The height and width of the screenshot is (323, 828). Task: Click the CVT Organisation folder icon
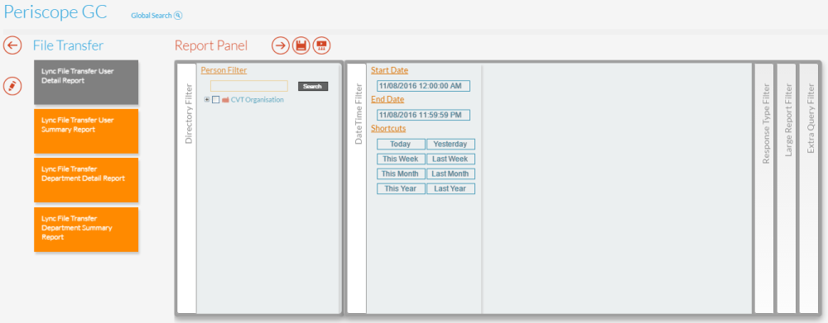coord(225,100)
